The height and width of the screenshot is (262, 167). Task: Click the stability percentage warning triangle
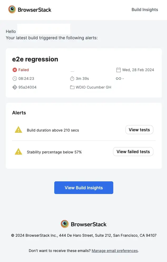[18, 152]
